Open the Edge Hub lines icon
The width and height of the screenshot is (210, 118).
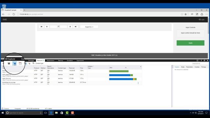point(192,14)
